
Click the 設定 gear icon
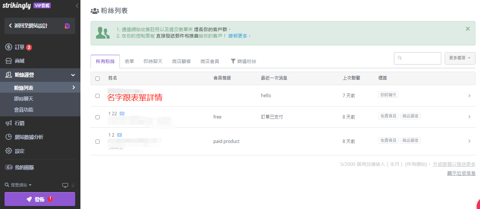(x=9, y=151)
